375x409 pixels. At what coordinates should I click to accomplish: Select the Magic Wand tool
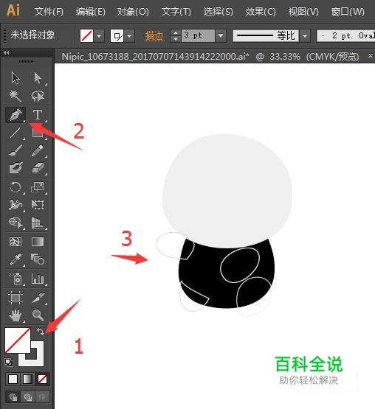pyautogui.click(x=16, y=96)
